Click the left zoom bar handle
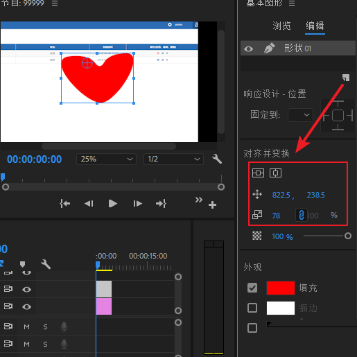Viewport: 357px width, 357px height. [6, 186]
